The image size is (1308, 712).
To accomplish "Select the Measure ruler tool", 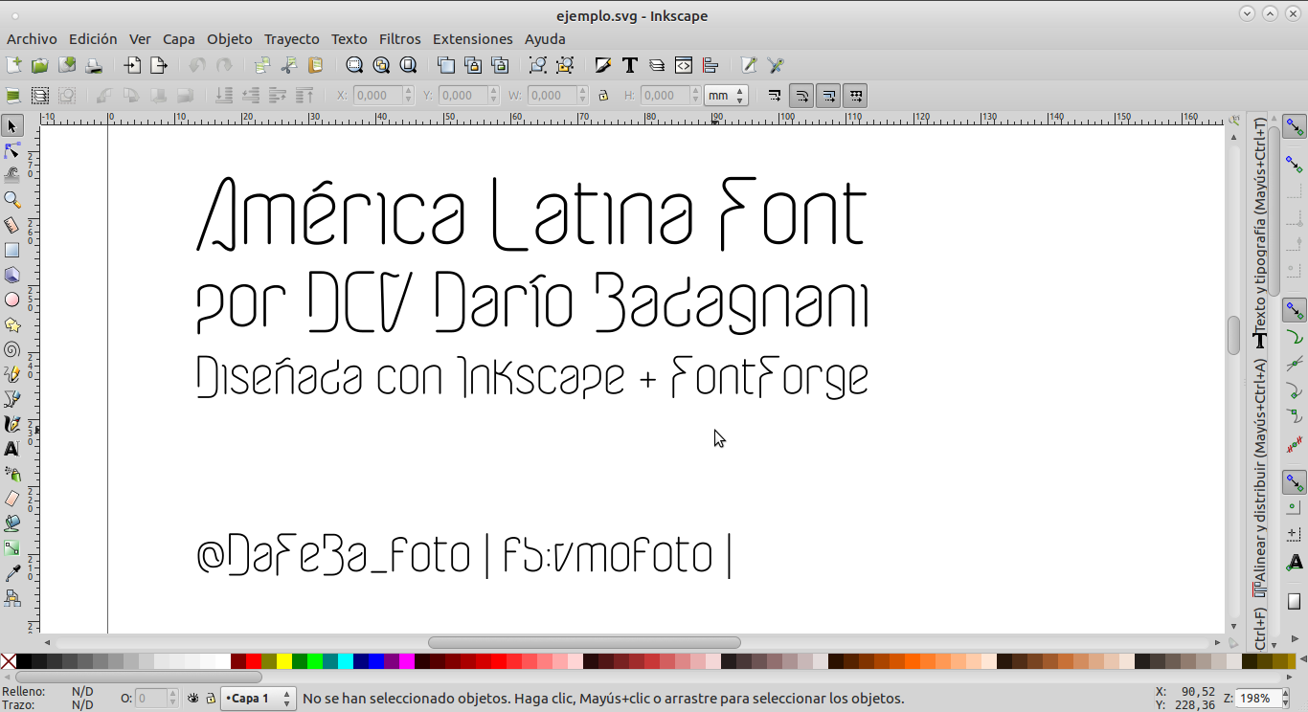I will [x=12, y=225].
